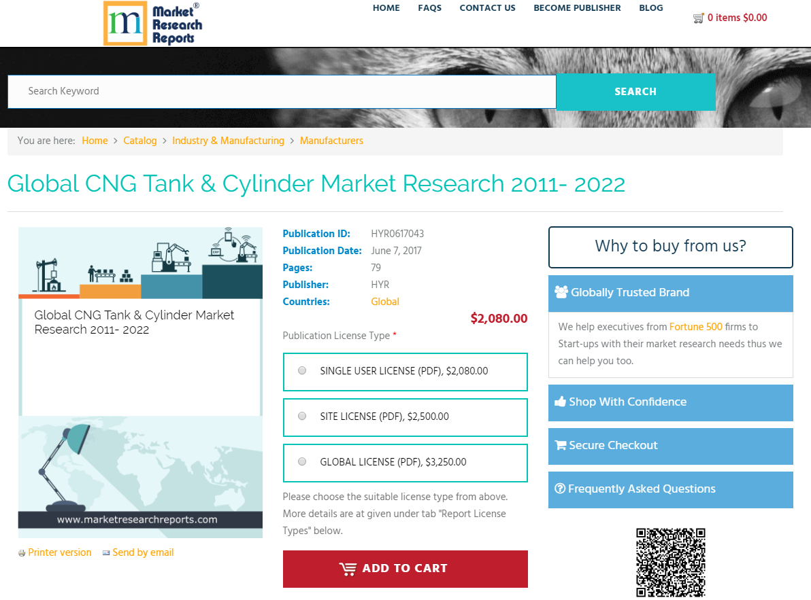Screen dimensions: 811x600
Task: Click the Send by email icon
Action: point(106,552)
